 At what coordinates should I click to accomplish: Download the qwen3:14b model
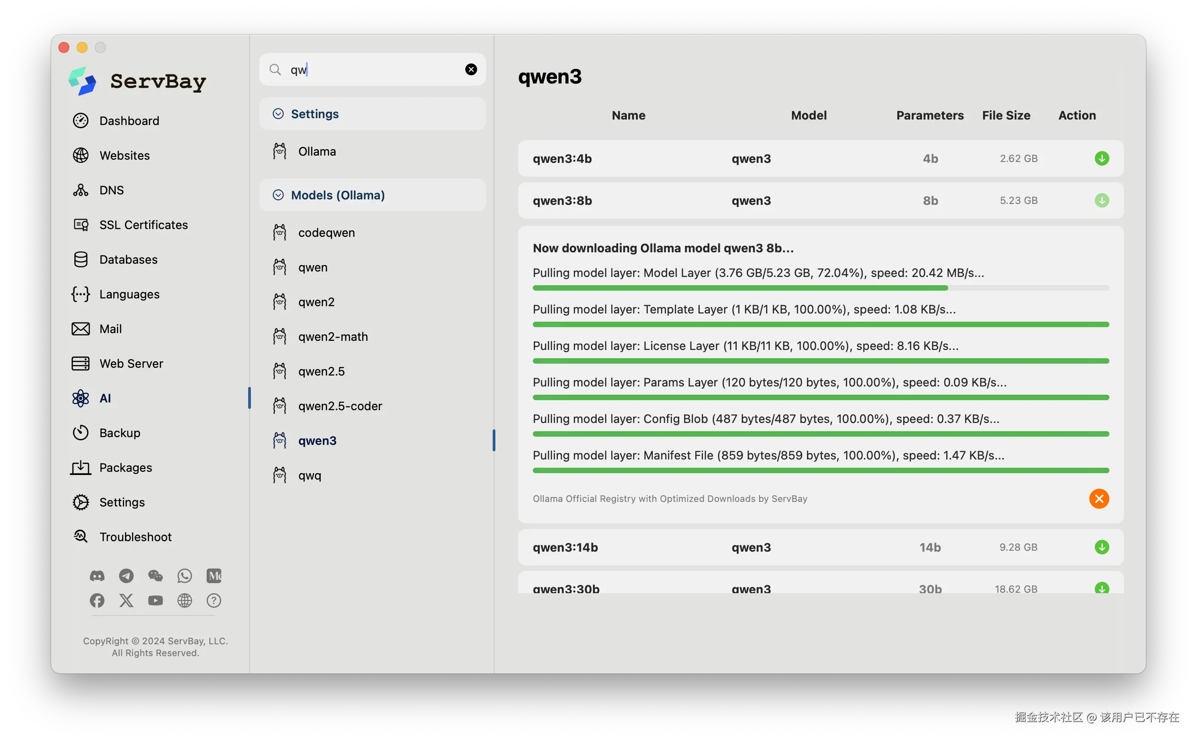pyautogui.click(x=1102, y=547)
